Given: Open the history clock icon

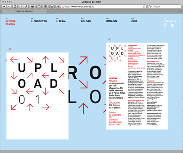Looking at the screenshot, I should [x=45, y=6].
